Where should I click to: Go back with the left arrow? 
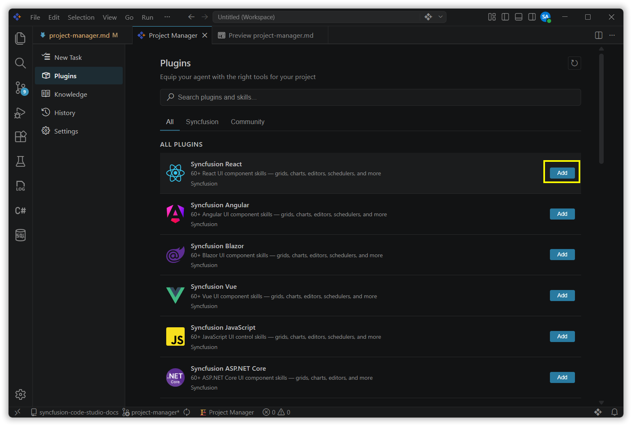coord(191,17)
